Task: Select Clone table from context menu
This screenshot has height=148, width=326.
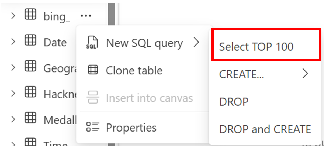Action: point(134,71)
